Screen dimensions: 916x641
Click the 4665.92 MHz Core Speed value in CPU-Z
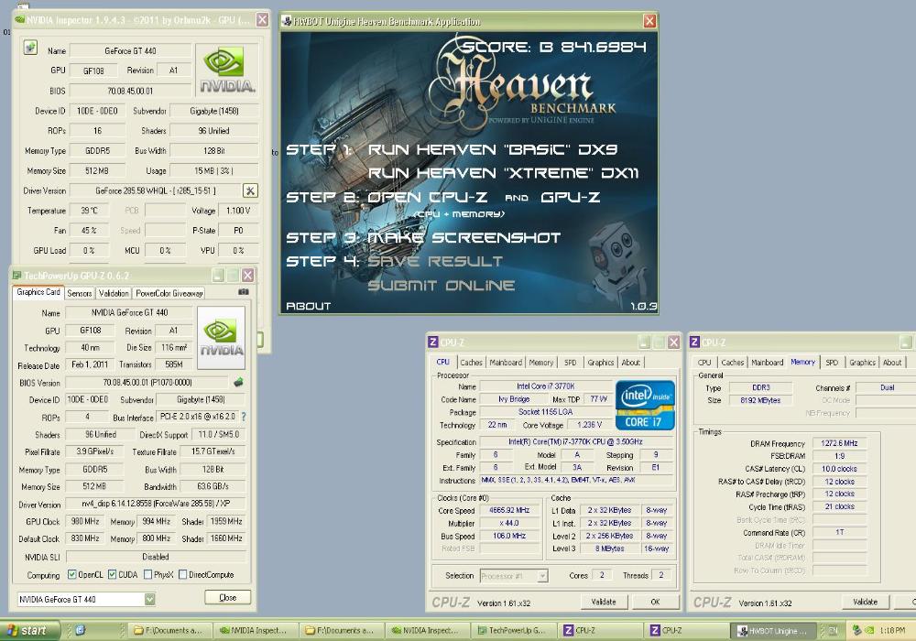click(x=509, y=510)
